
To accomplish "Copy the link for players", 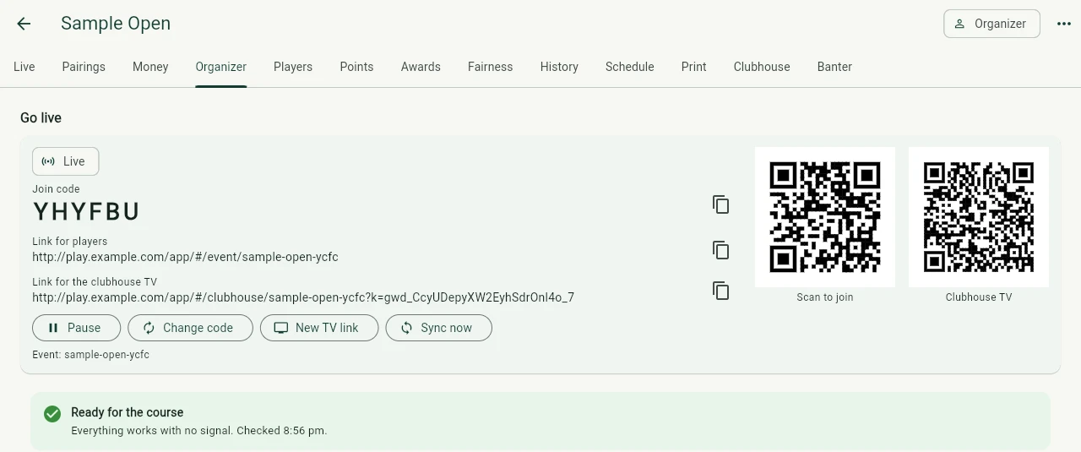I will coord(720,250).
